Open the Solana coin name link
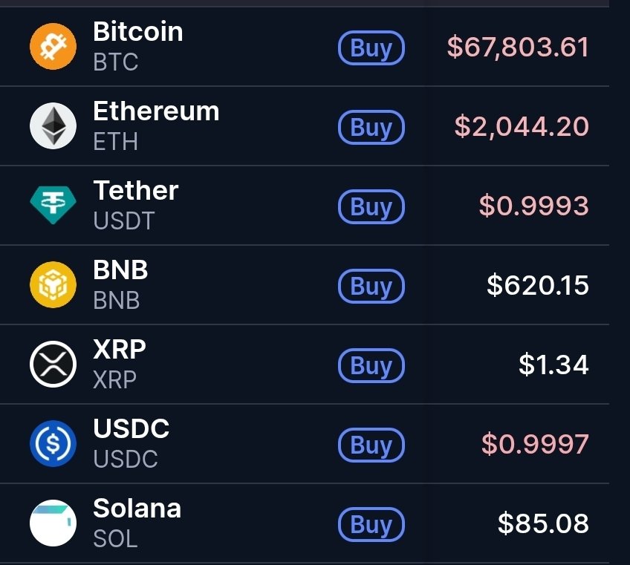This screenshot has width=630, height=565. point(137,509)
